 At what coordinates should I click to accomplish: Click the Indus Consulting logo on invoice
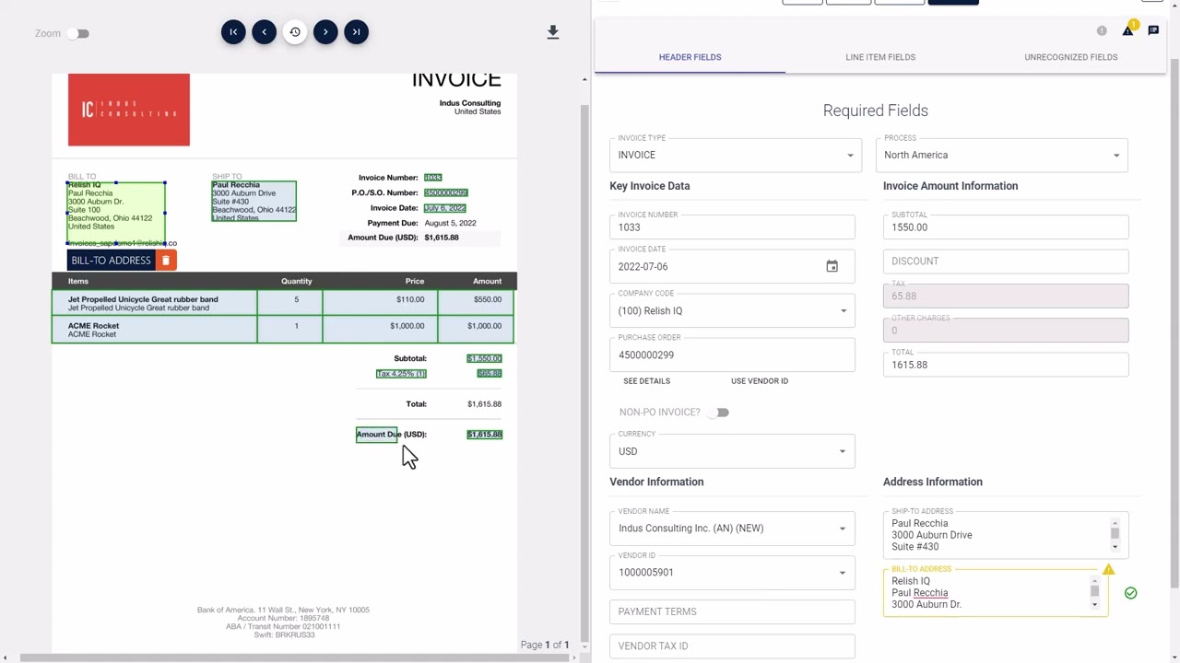pyautogui.click(x=129, y=110)
